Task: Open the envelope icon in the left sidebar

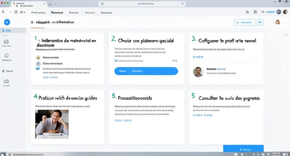Action: tap(6, 41)
